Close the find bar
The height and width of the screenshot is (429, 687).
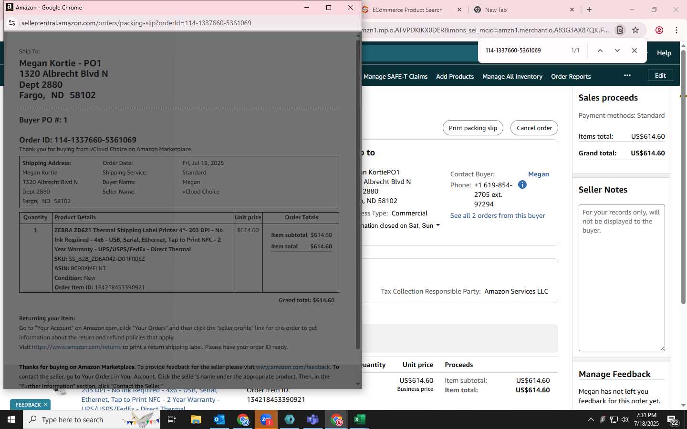point(635,51)
